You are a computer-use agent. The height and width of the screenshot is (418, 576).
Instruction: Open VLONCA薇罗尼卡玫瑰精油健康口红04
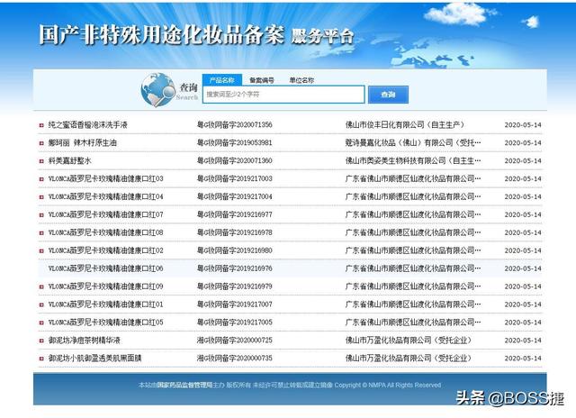[106, 196]
